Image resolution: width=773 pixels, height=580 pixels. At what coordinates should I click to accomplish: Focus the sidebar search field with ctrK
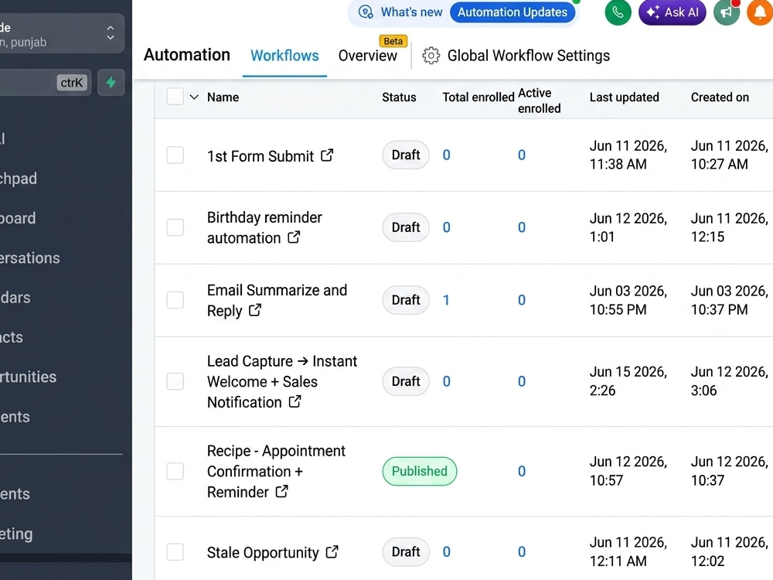[x=46, y=83]
